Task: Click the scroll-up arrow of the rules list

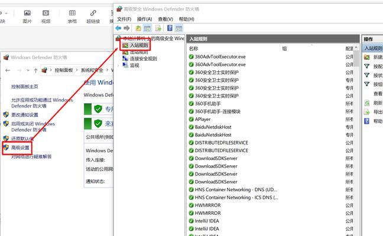Action: (x=356, y=48)
